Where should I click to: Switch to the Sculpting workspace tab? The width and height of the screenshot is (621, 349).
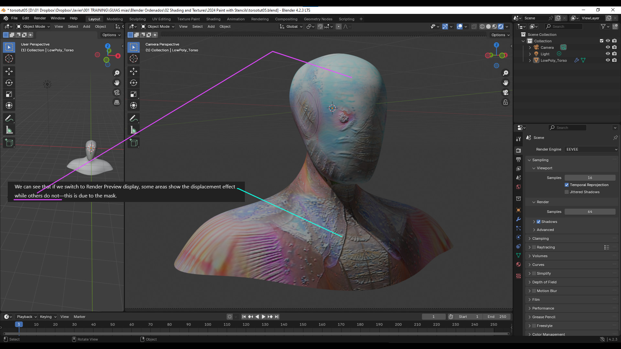point(137,19)
